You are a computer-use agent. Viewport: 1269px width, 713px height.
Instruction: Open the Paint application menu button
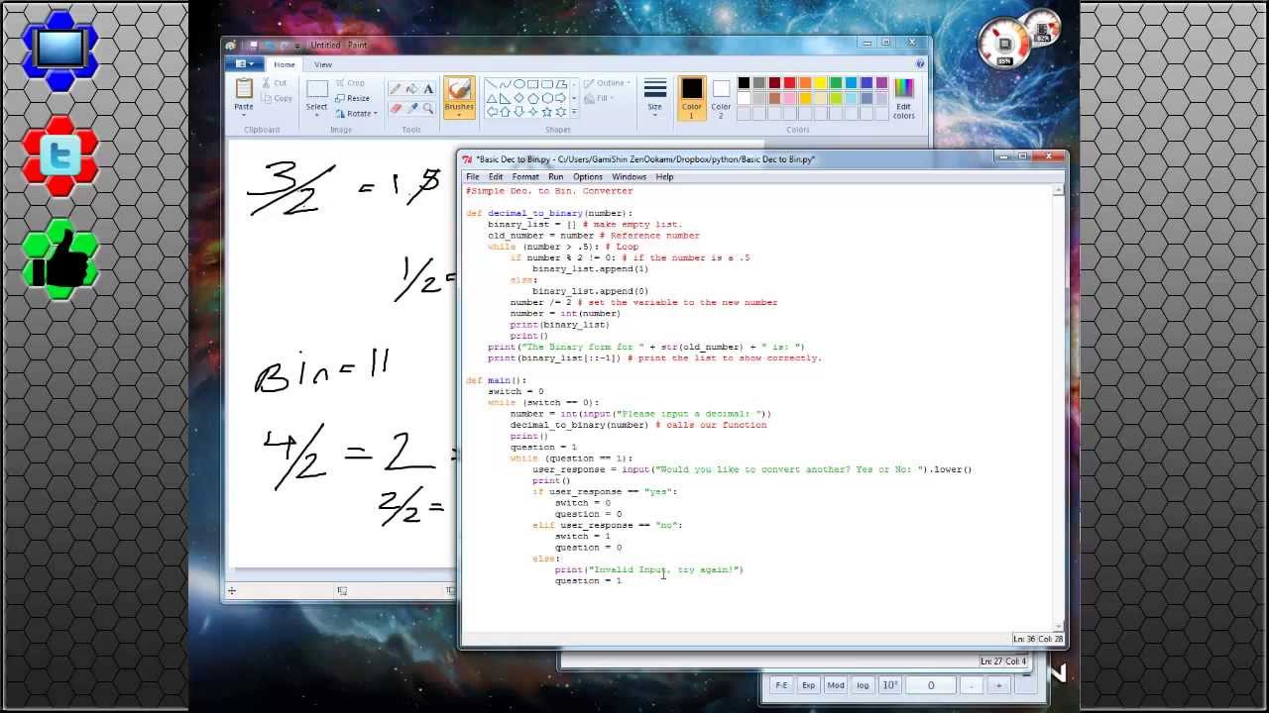[244, 63]
